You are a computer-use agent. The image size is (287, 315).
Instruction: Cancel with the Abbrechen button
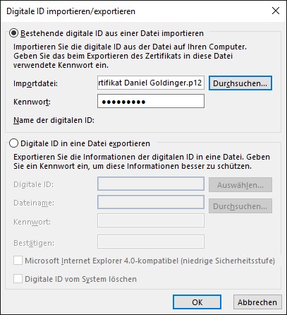[x=257, y=302]
